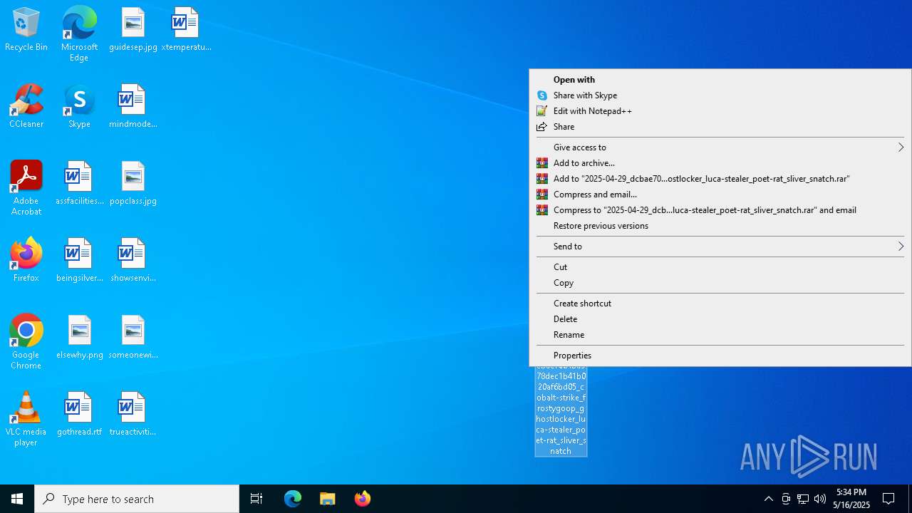Select the trueactiviti... Word document
Viewport: 912px width, 513px height.
133,415
